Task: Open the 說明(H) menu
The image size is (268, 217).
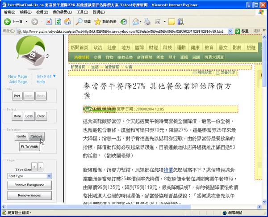Action: point(99,12)
